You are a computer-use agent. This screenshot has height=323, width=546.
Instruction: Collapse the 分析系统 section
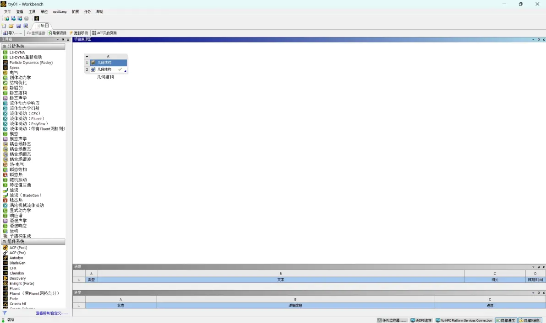(4, 46)
